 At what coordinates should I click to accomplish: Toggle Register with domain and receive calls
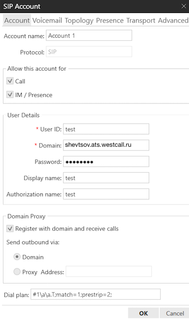point(10,228)
